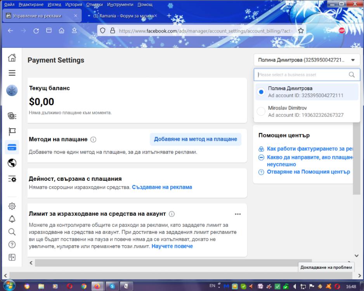Open the account overview icon in sidebar
Viewport: 364px width, 291px height.
tap(12, 116)
